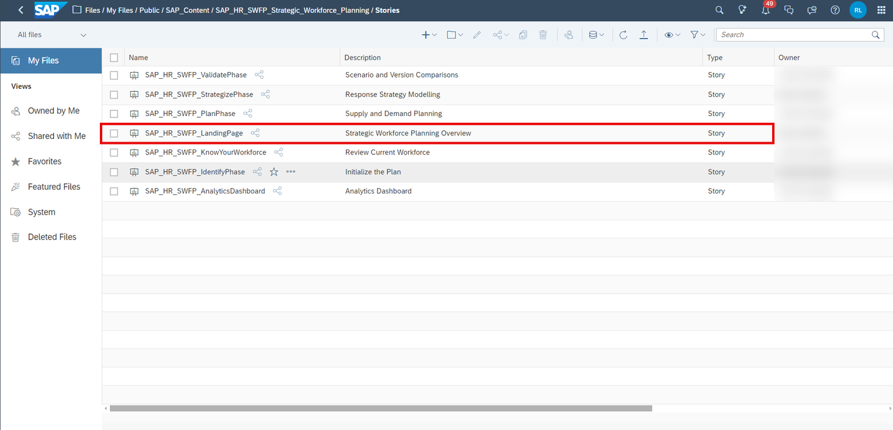Open the filter funnel dropdown
Screen dimensions: 893x430
coord(698,35)
